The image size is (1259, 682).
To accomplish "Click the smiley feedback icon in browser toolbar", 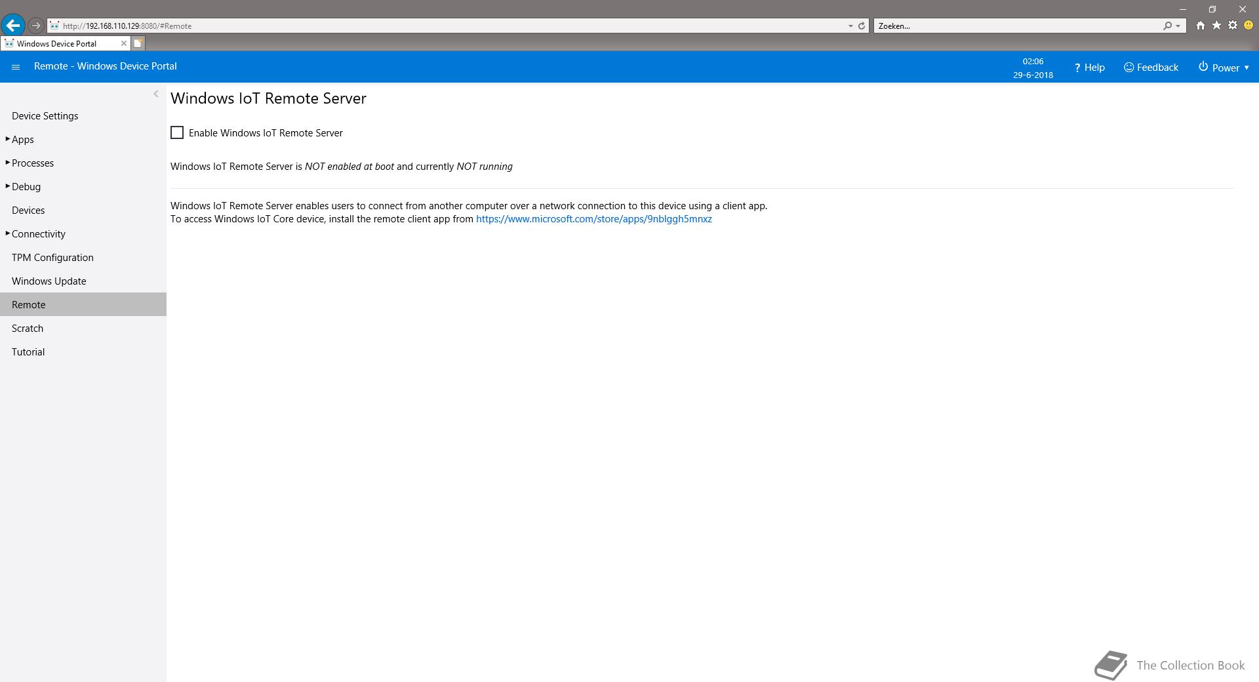I will click(1249, 26).
